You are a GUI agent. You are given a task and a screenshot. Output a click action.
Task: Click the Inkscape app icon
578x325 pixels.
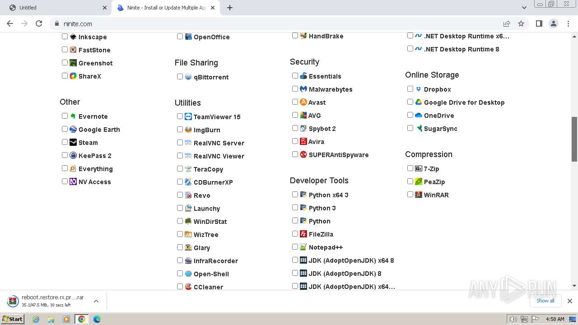pos(73,37)
